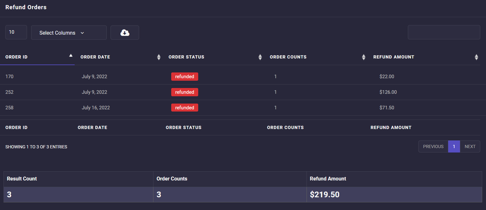Click the refunded badge for order 258
Viewport: 486px width, 210px height.
tap(185, 108)
